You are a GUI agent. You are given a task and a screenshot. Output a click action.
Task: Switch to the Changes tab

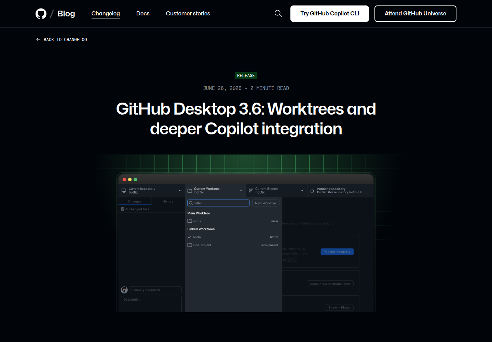point(135,201)
